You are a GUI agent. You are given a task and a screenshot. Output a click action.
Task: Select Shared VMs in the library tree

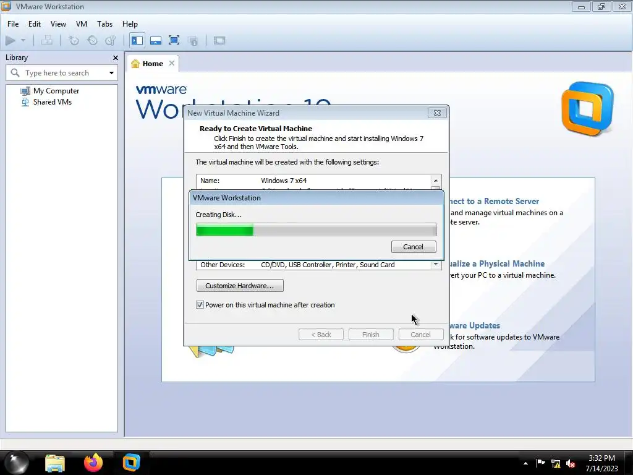tap(53, 102)
